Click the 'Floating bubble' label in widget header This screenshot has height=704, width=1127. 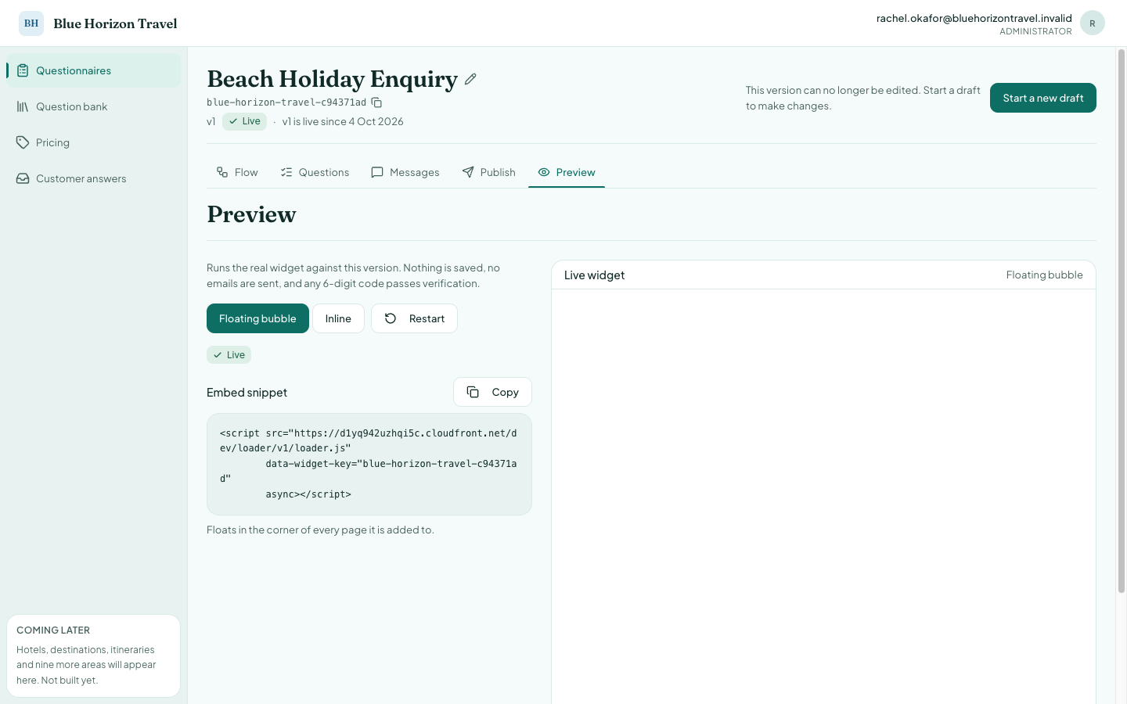[x=1044, y=275]
